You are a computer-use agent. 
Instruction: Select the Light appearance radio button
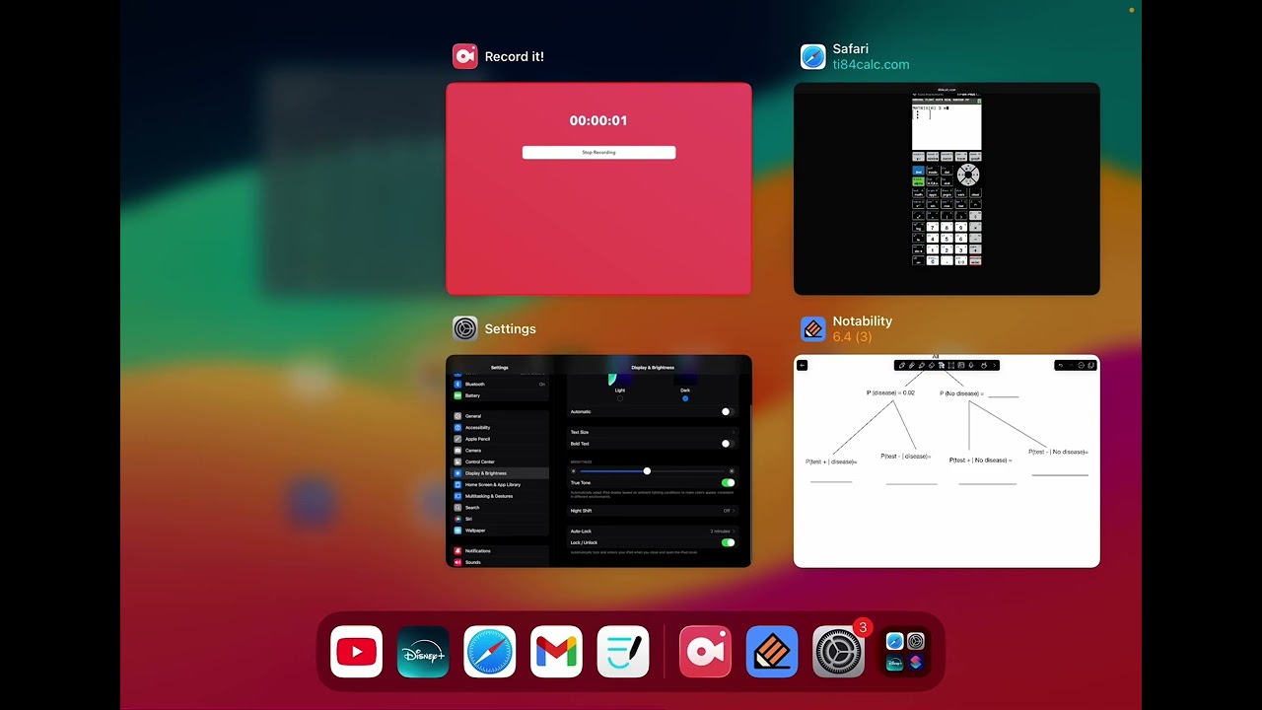coord(620,398)
